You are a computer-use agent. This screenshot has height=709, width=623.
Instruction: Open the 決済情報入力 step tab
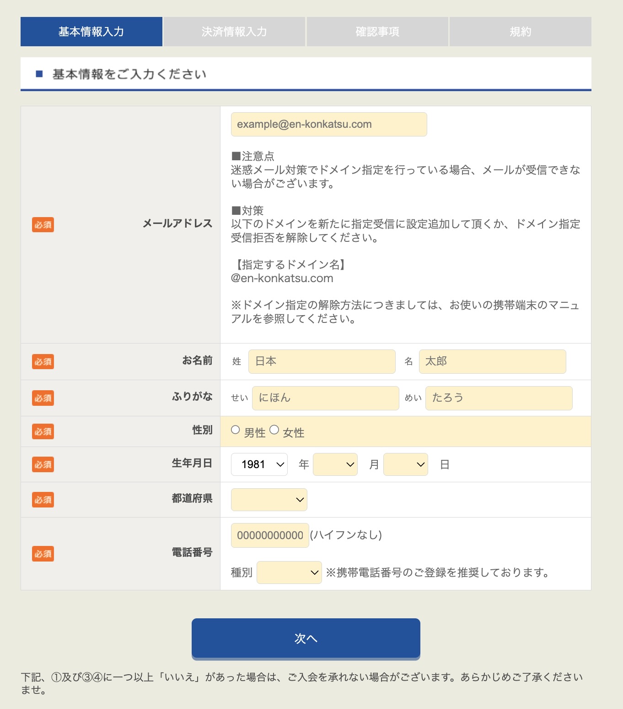pos(234,32)
